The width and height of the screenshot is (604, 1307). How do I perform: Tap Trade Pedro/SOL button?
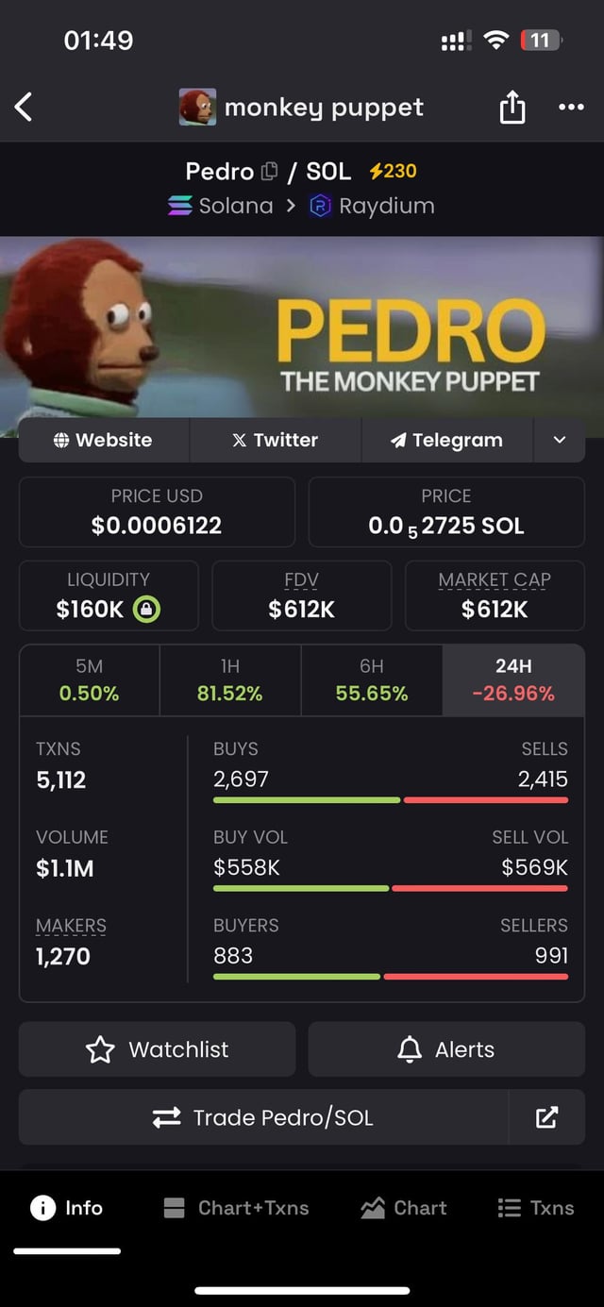tap(263, 1118)
